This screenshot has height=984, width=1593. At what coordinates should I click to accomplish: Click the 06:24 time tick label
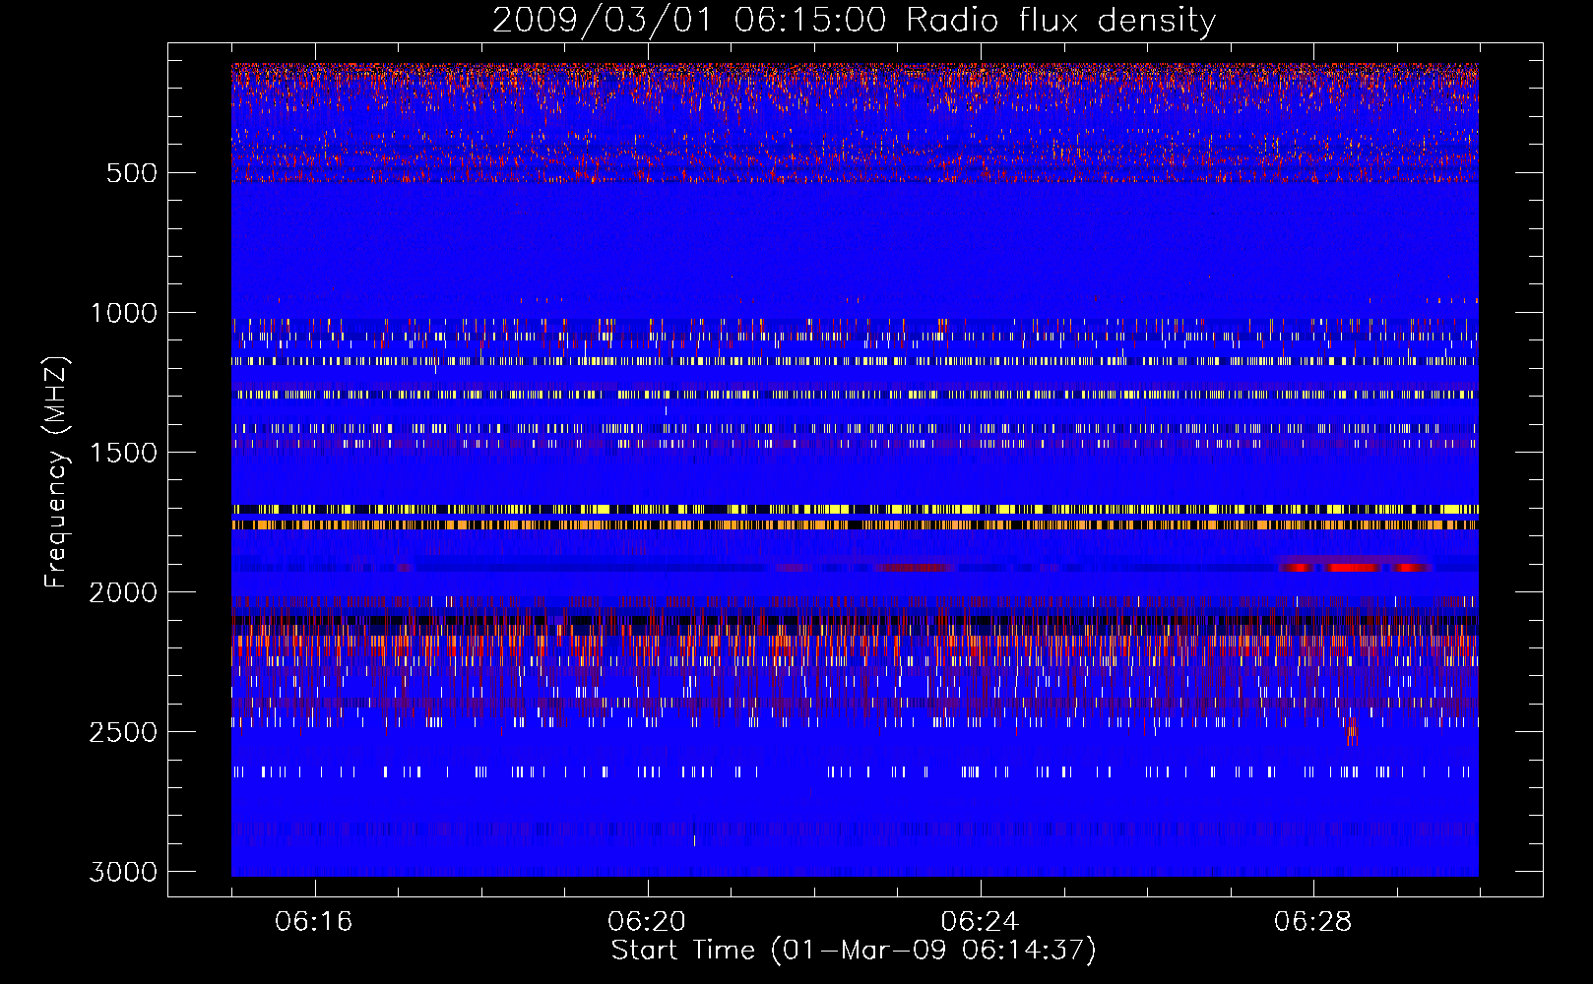pyautogui.click(x=980, y=921)
